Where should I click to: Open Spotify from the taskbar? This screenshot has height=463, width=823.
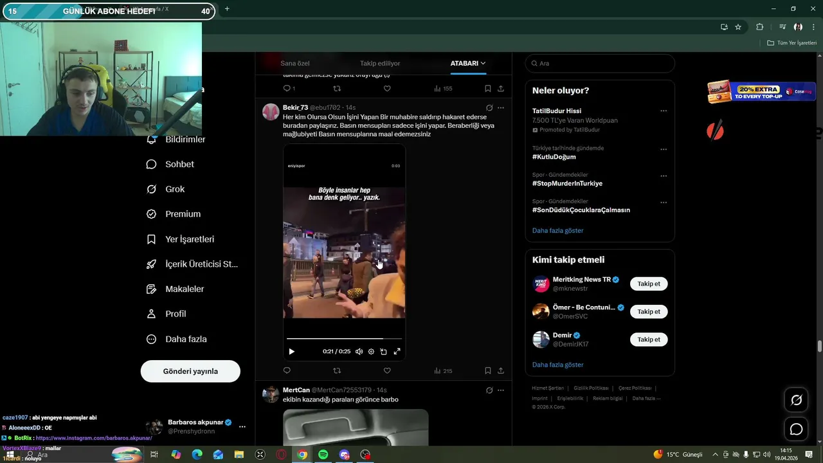(x=323, y=455)
